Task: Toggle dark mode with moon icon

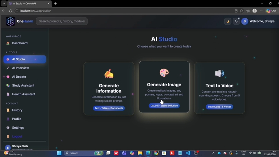Action: click(x=227, y=21)
